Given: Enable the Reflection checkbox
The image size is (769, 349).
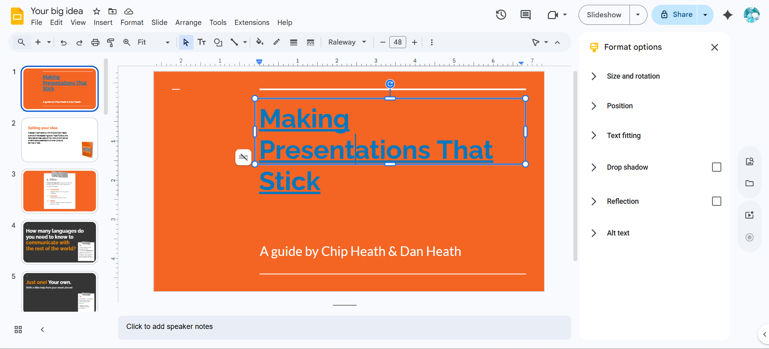Looking at the screenshot, I should coord(716,201).
